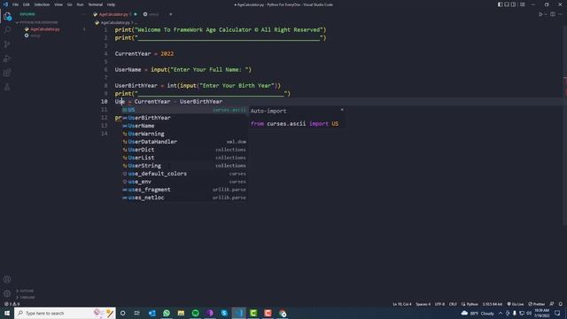Open Run and Debug view
Viewport: 567px width, 319px height.
7,58
